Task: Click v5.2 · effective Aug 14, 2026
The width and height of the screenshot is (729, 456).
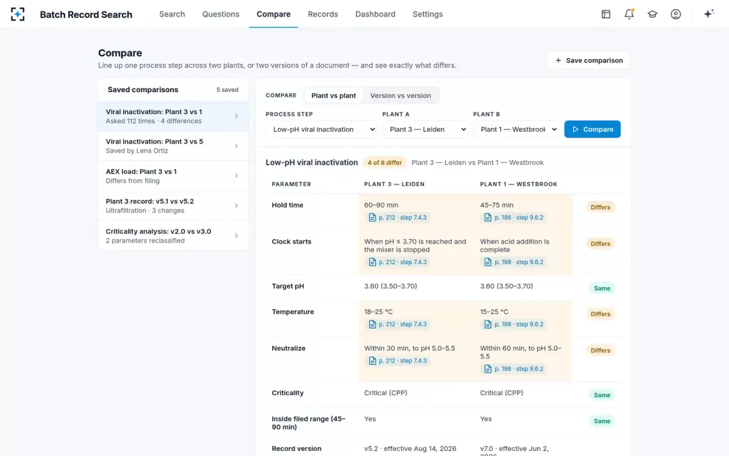Action: 411,449
